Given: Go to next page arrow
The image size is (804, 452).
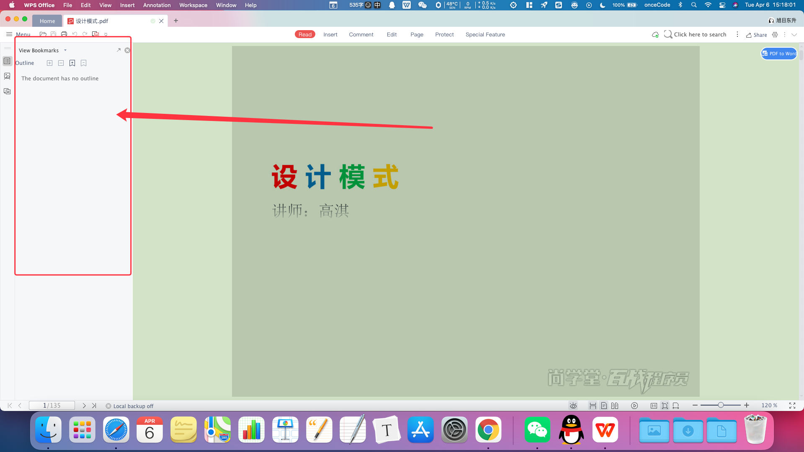Looking at the screenshot, I should (84, 406).
